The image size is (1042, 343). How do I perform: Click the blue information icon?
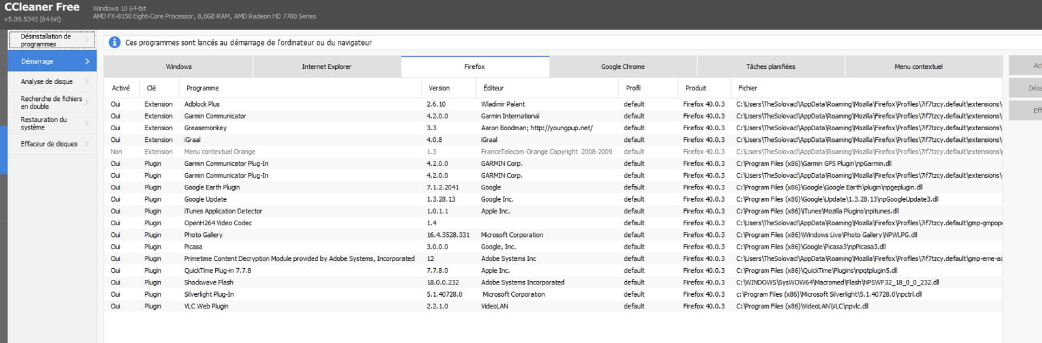pos(114,42)
